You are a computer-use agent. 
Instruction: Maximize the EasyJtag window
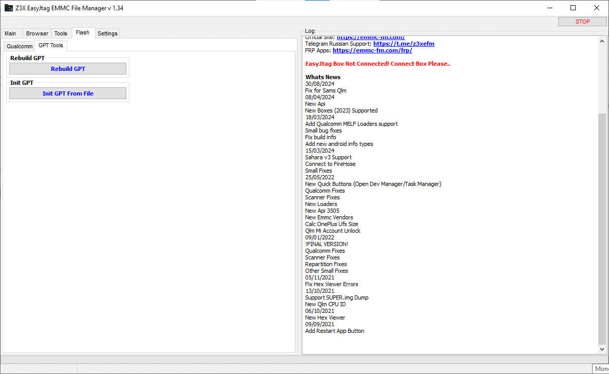click(x=573, y=8)
